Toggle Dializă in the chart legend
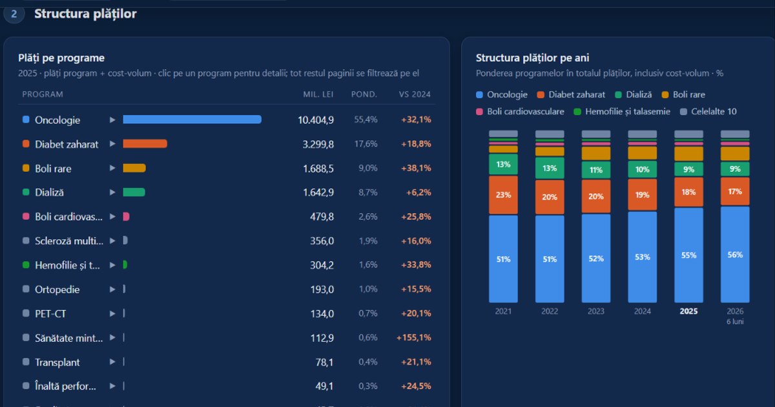The image size is (775, 407). 634,94
